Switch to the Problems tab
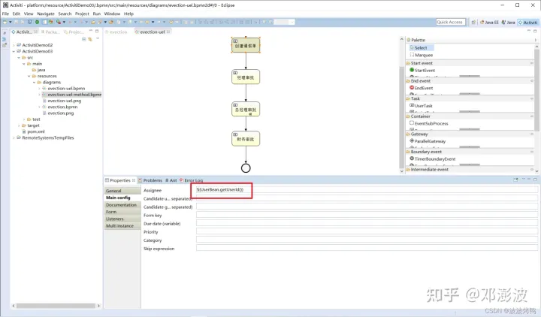Viewport: 541px width, 317px height. (x=153, y=180)
